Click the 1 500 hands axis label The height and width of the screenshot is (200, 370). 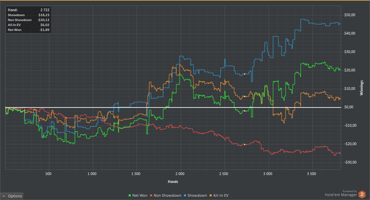pyautogui.click(x=136, y=174)
